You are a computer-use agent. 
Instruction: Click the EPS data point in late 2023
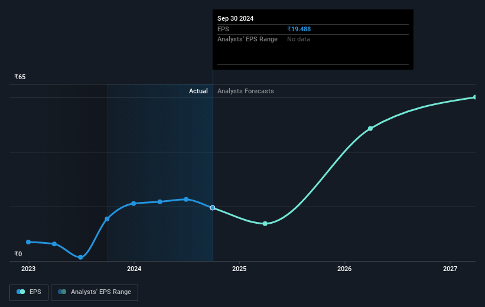coord(107,219)
